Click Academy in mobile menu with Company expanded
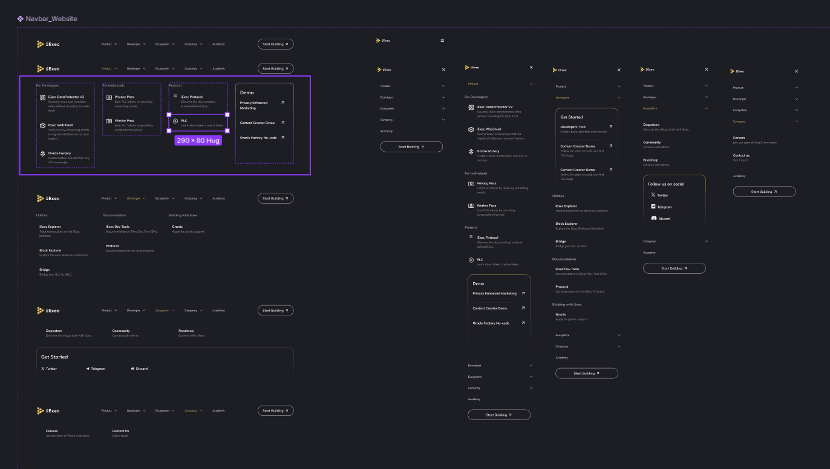 pyautogui.click(x=739, y=176)
